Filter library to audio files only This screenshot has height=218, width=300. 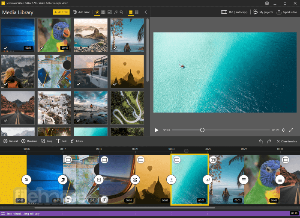click(116, 12)
